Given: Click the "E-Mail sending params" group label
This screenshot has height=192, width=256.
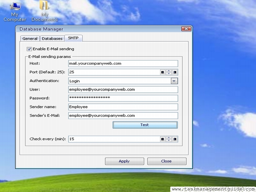Looking at the screenshot, I should (50, 57).
